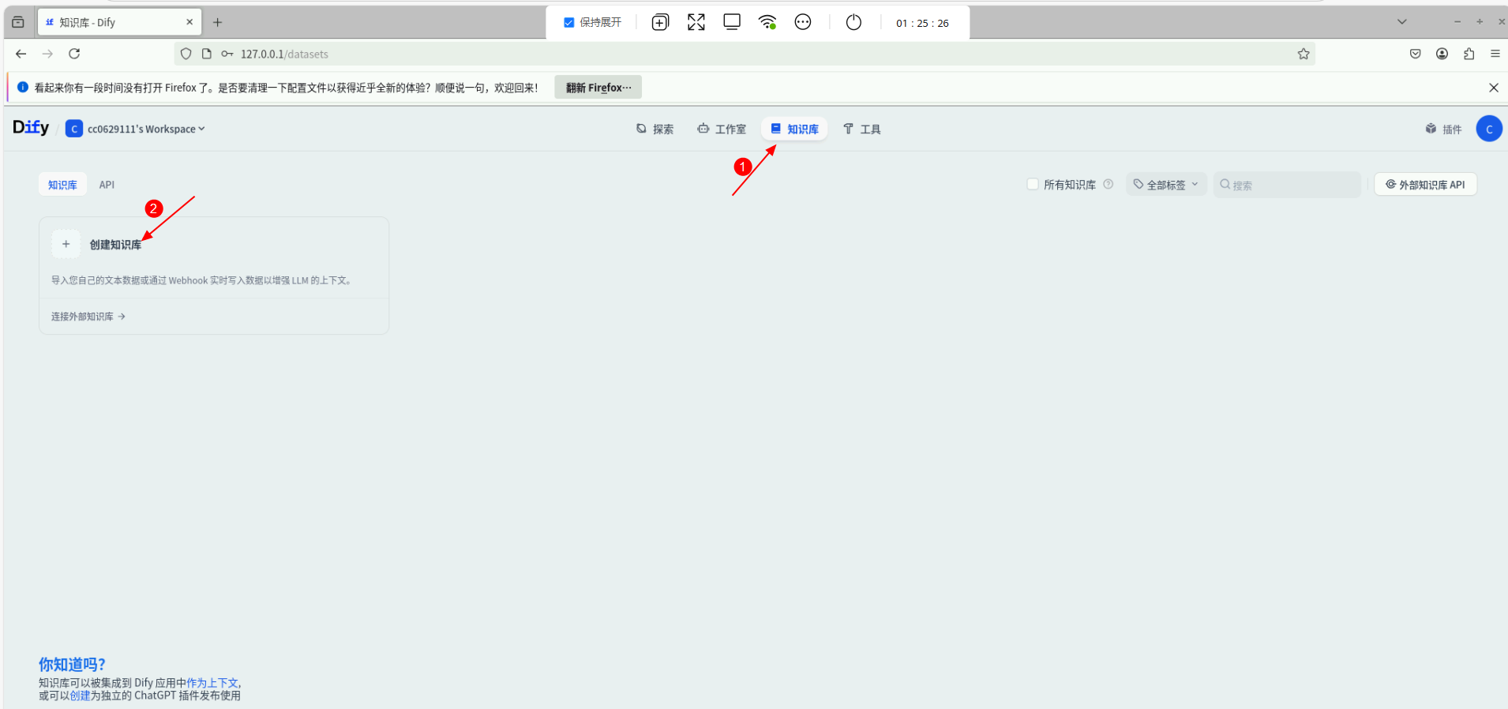This screenshot has height=709, width=1508.
Task: Open the cc0629111's Workspace dropdown
Action: [135, 129]
